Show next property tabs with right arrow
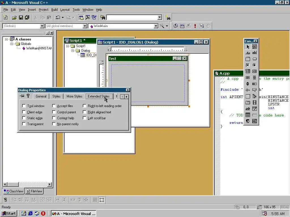 (x=127, y=97)
